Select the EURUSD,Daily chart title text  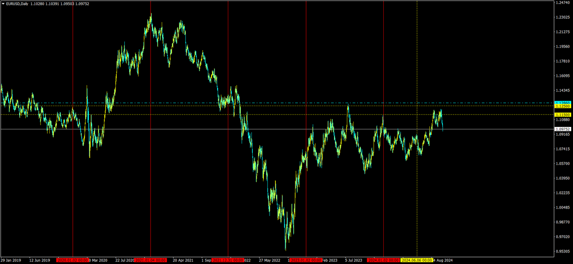pos(17,4)
